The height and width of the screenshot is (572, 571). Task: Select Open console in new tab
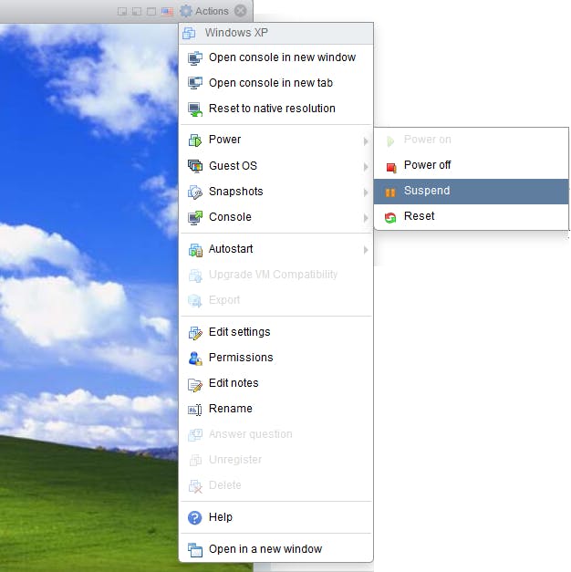click(275, 83)
